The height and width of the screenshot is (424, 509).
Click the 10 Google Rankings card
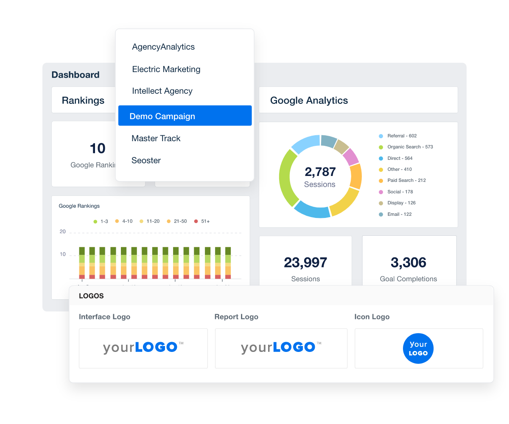tap(84, 154)
